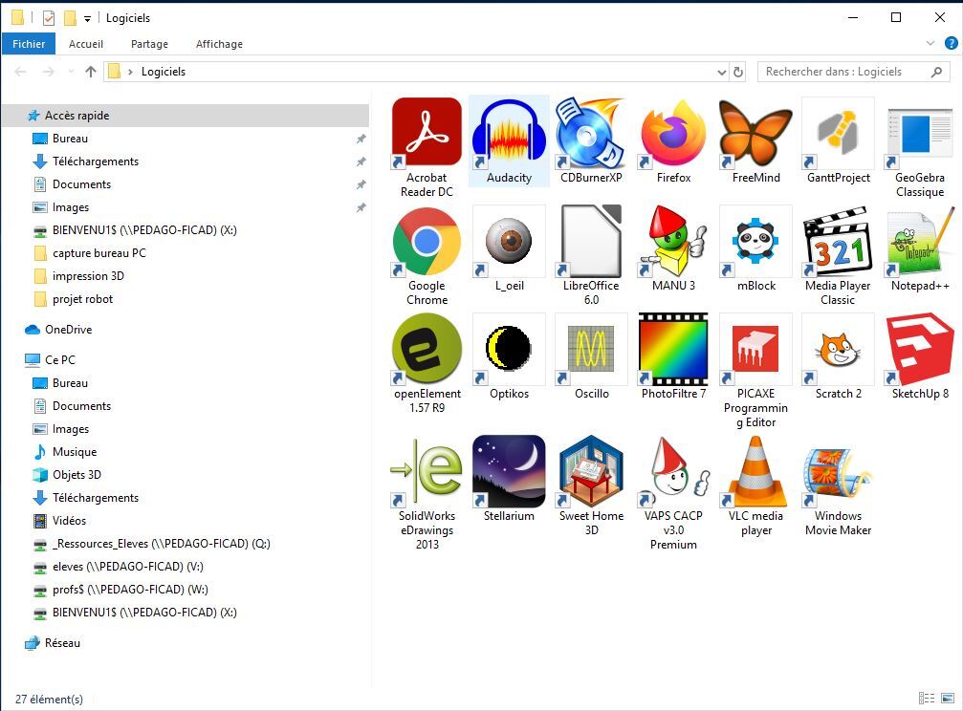
Task: Select the GanttProject shortcut
Action: click(839, 133)
